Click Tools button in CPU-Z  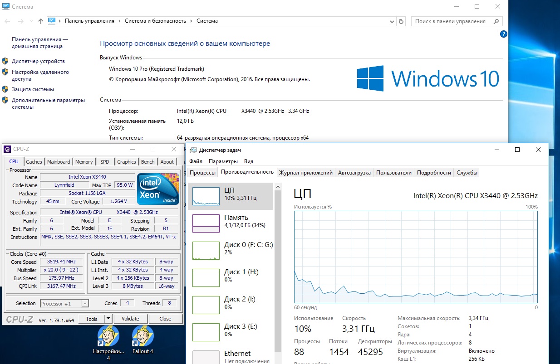point(92,319)
